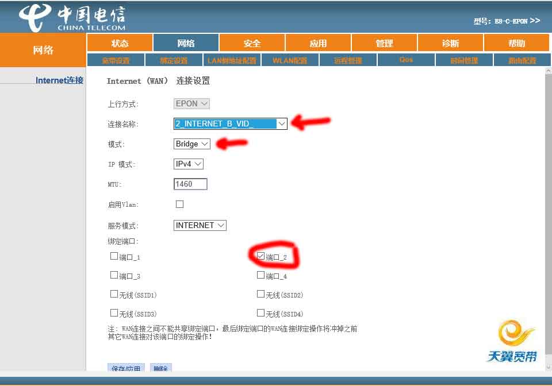This screenshot has height=386, width=552.
Task: Select the 时间管理 submenu
Action: 465,60
